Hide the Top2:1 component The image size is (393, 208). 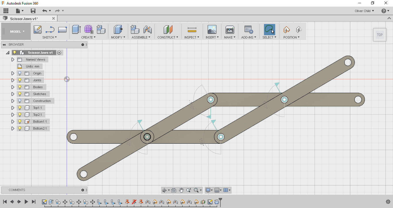[x=20, y=115]
